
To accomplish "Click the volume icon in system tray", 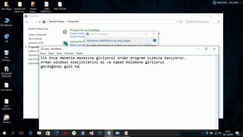I will pyautogui.click(x=219, y=133).
